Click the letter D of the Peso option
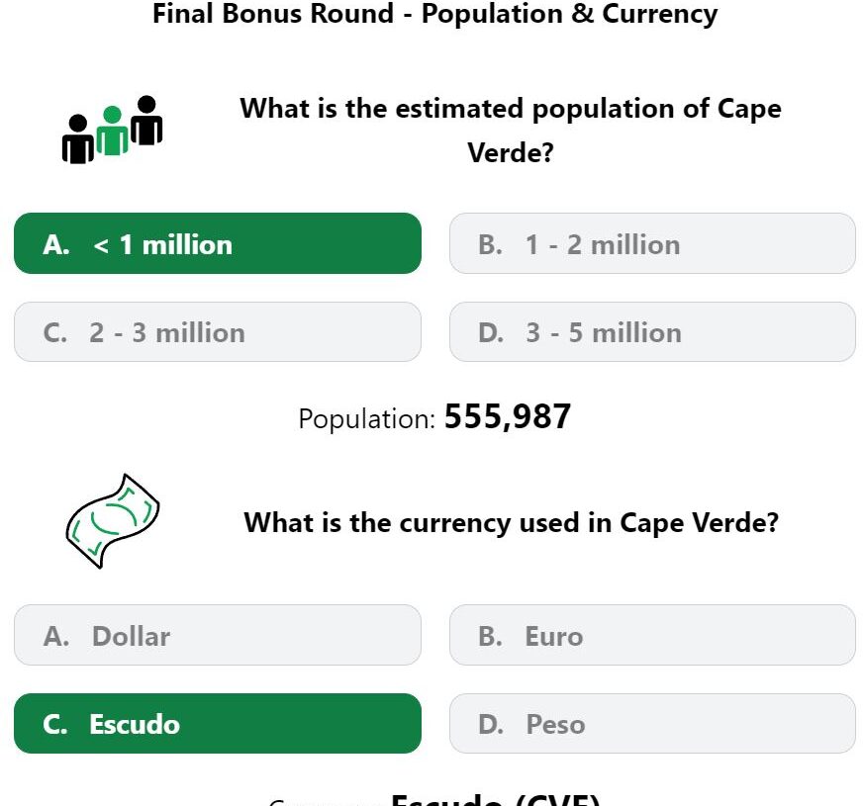863x806 pixels. click(491, 725)
